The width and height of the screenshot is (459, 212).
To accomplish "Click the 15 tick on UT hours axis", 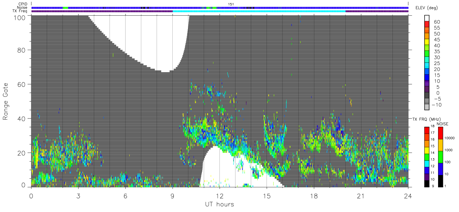I will tap(267, 196).
